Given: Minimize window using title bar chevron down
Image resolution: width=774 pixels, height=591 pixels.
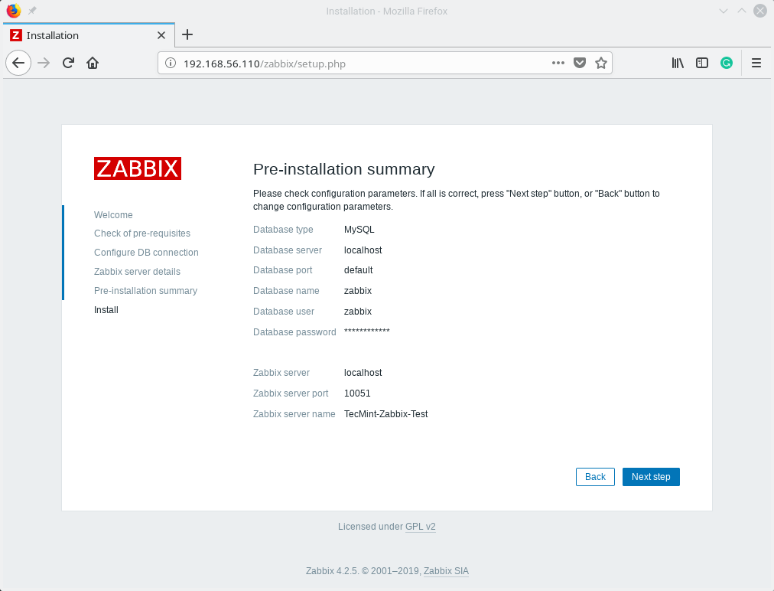Looking at the screenshot, I should point(724,11).
